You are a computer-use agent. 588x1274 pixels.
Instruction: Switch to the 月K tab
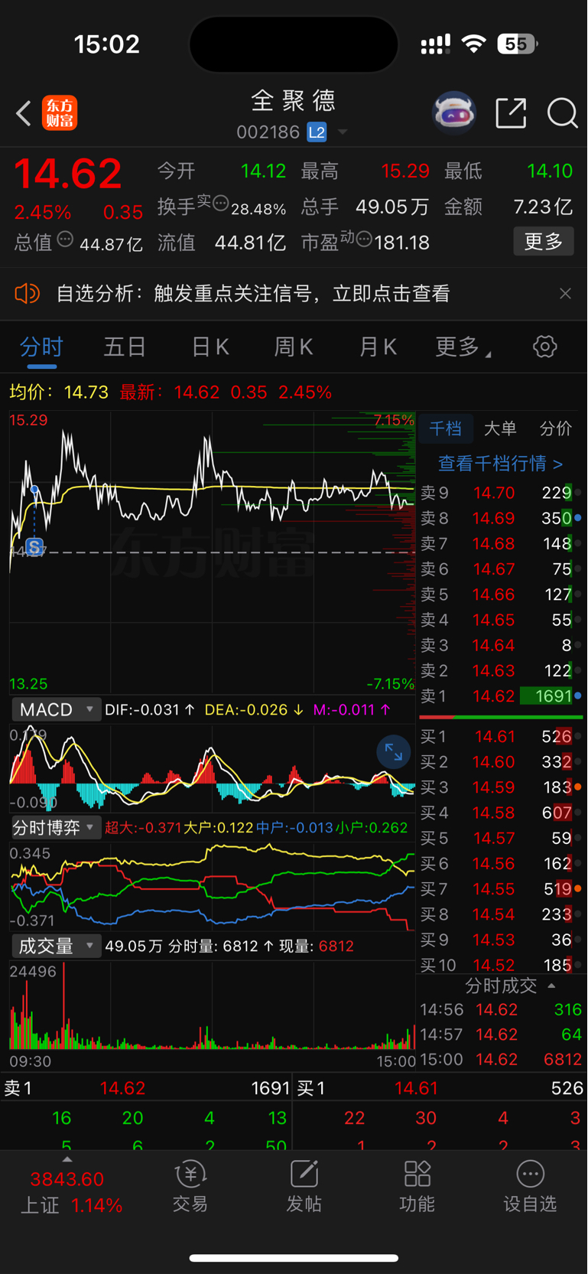pyautogui.click(x=378, y=347)
